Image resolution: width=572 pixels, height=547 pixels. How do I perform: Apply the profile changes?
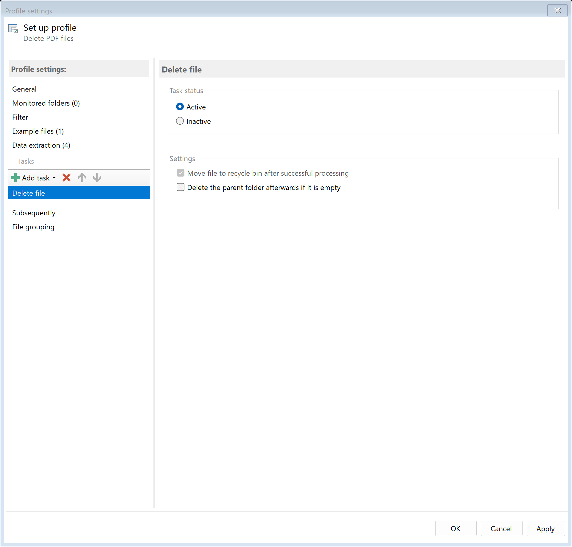tap(545, 528)
